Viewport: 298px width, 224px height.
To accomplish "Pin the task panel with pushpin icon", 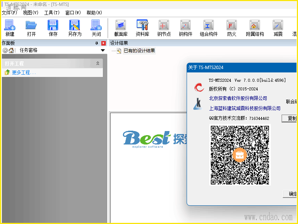I will (96, 43).
